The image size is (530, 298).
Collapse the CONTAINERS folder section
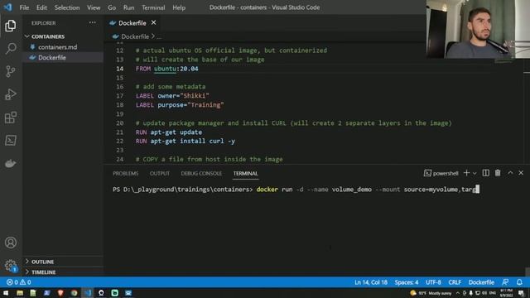point(63,36)
